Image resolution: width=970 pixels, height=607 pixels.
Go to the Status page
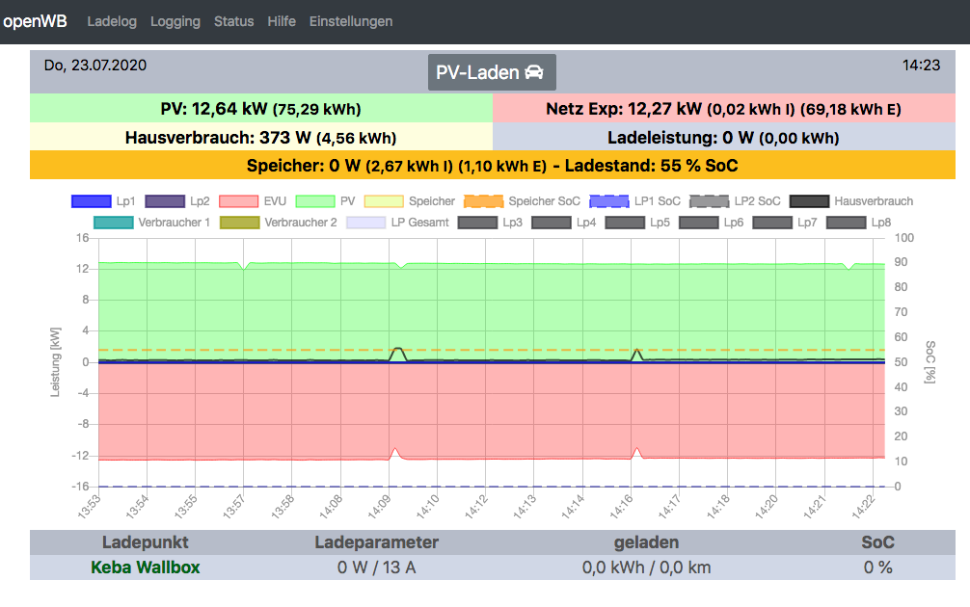point(234,21)
